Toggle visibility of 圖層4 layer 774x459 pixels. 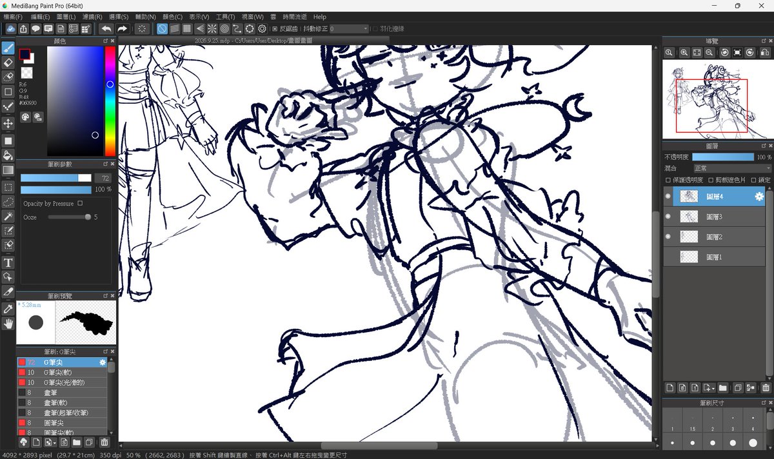click(668, 197)
